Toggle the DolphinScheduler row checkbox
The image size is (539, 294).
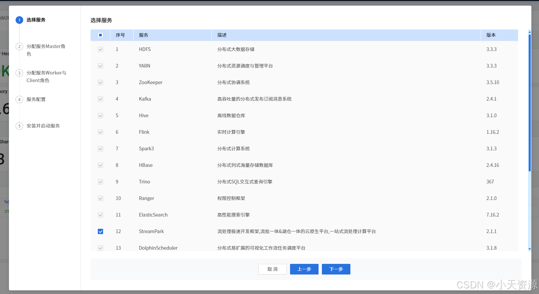click(x=100, y=248)
